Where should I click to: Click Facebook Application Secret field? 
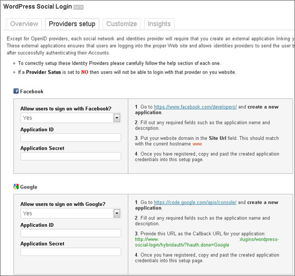coord(71,156)
